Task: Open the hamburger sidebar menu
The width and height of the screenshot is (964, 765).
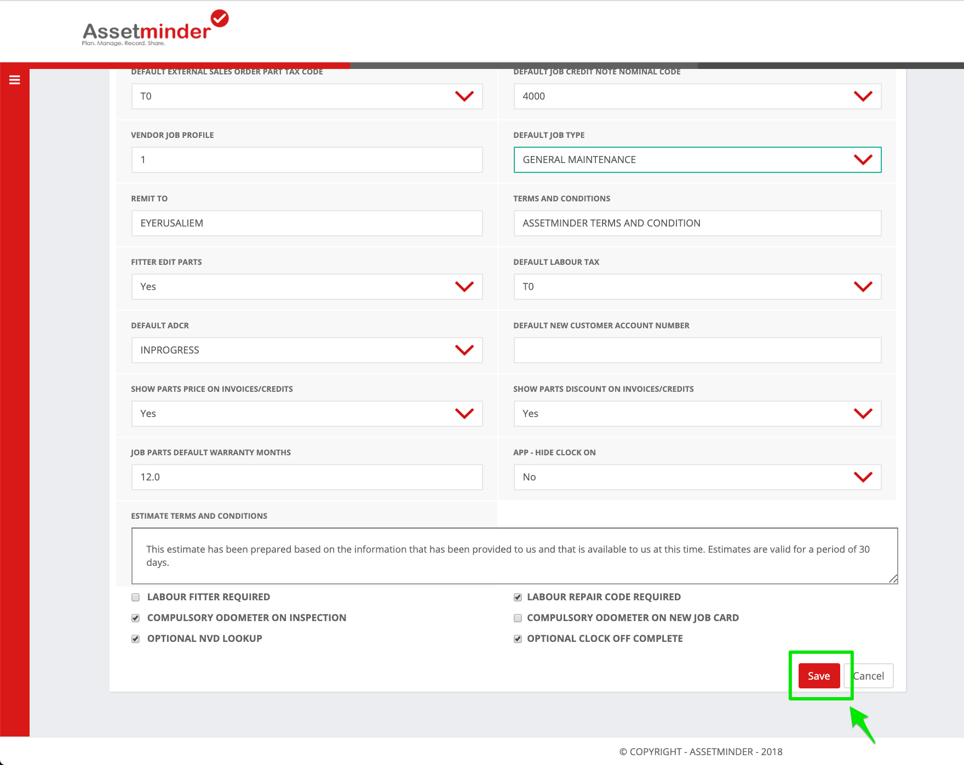Action: point(15,80)
